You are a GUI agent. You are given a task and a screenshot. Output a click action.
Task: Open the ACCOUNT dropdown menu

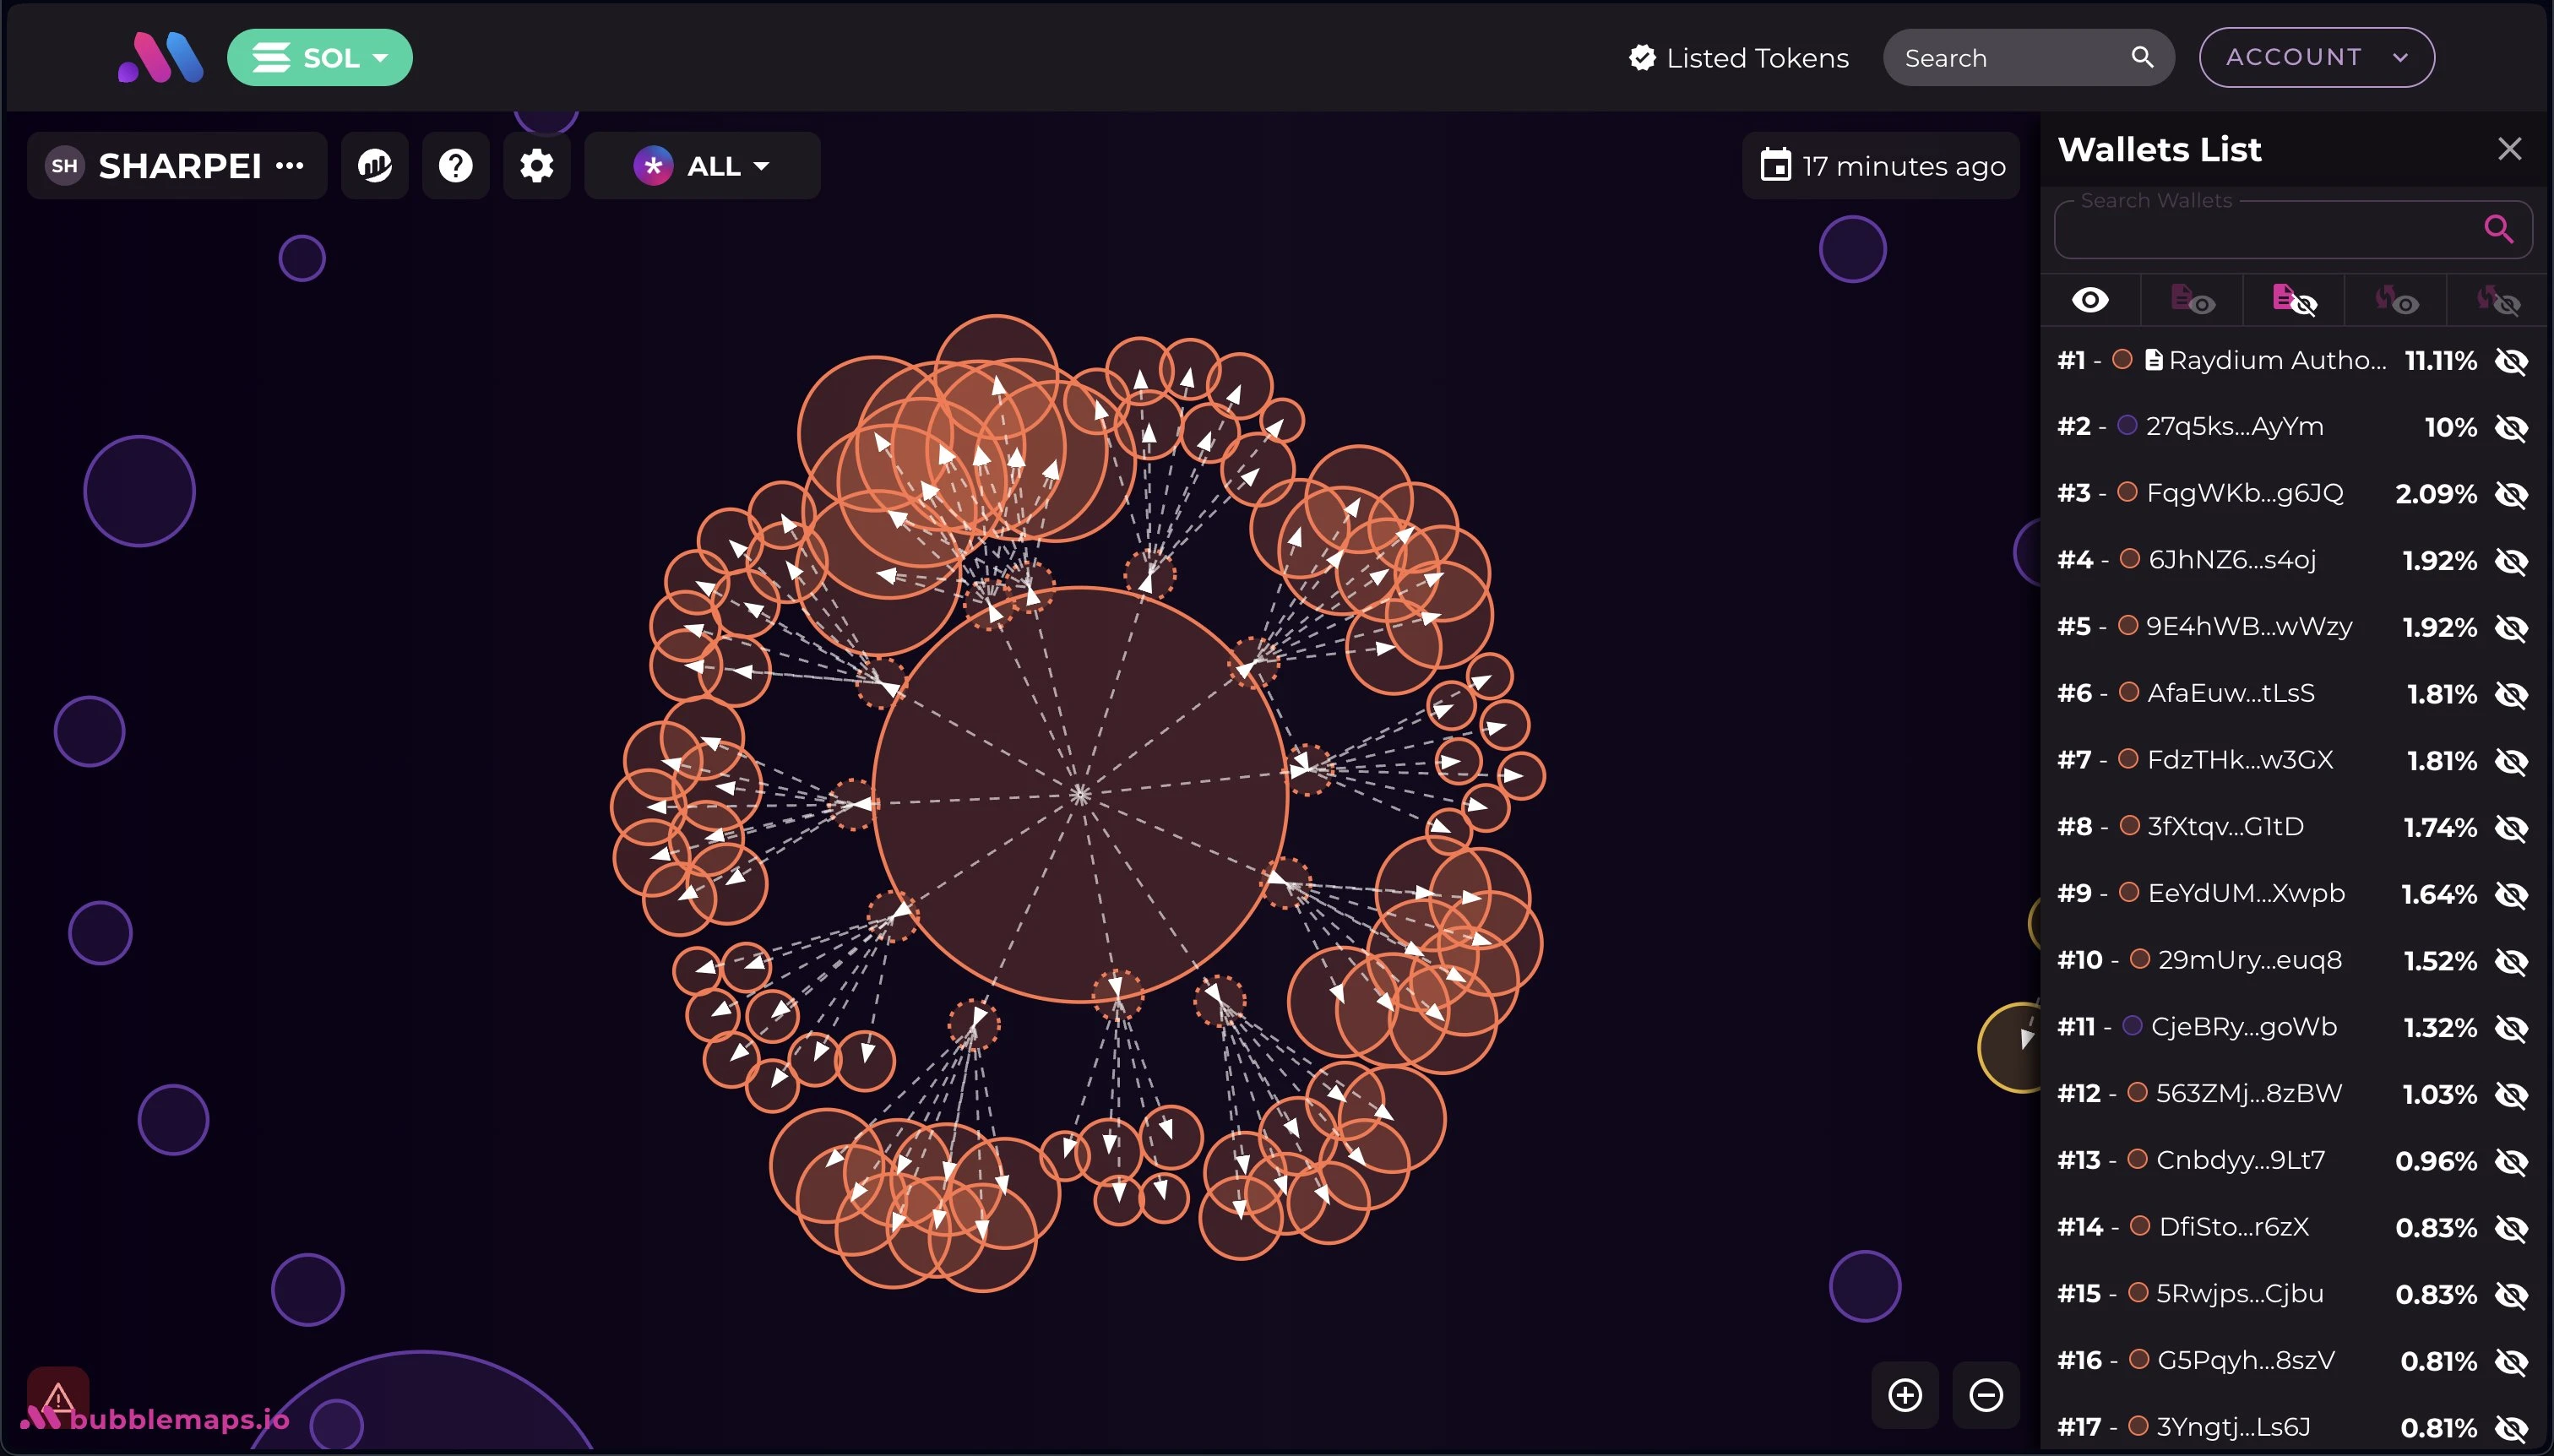click(x=2316, y=56)
